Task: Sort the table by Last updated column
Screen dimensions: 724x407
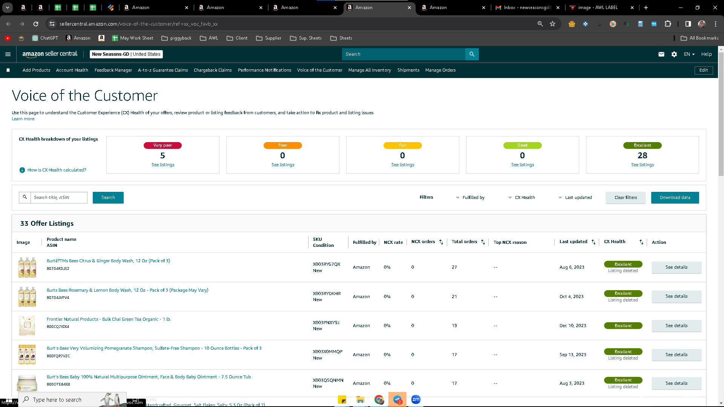Action: pos(594,242)
